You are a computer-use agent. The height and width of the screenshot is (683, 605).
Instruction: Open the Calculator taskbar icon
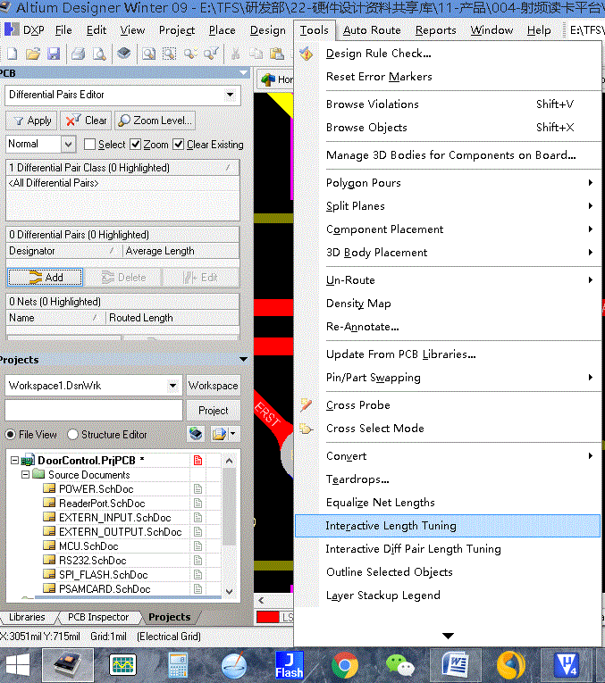pyautogui.click(x=178, y=665)
